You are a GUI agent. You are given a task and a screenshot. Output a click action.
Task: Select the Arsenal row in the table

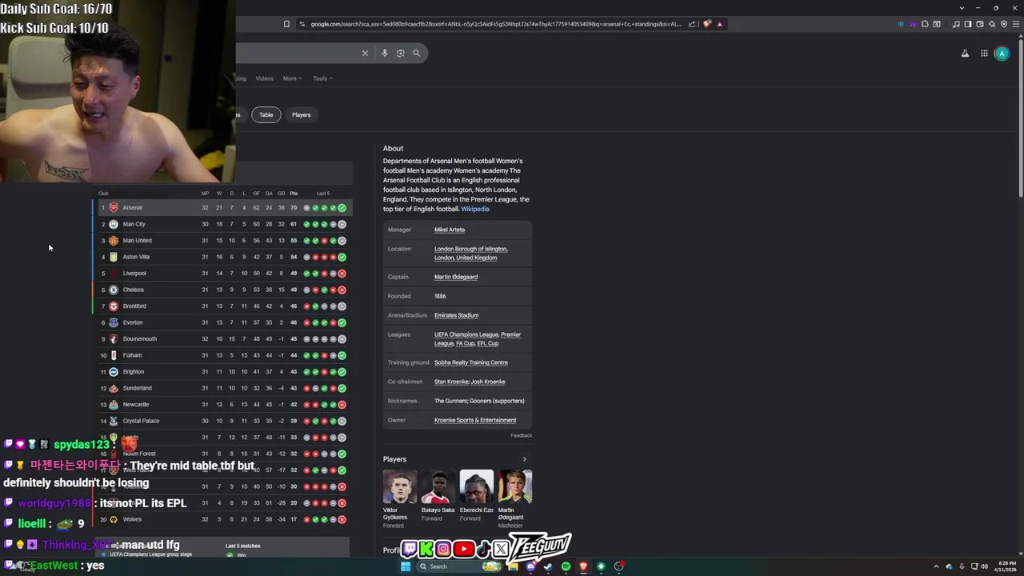[x=224, y=207]
